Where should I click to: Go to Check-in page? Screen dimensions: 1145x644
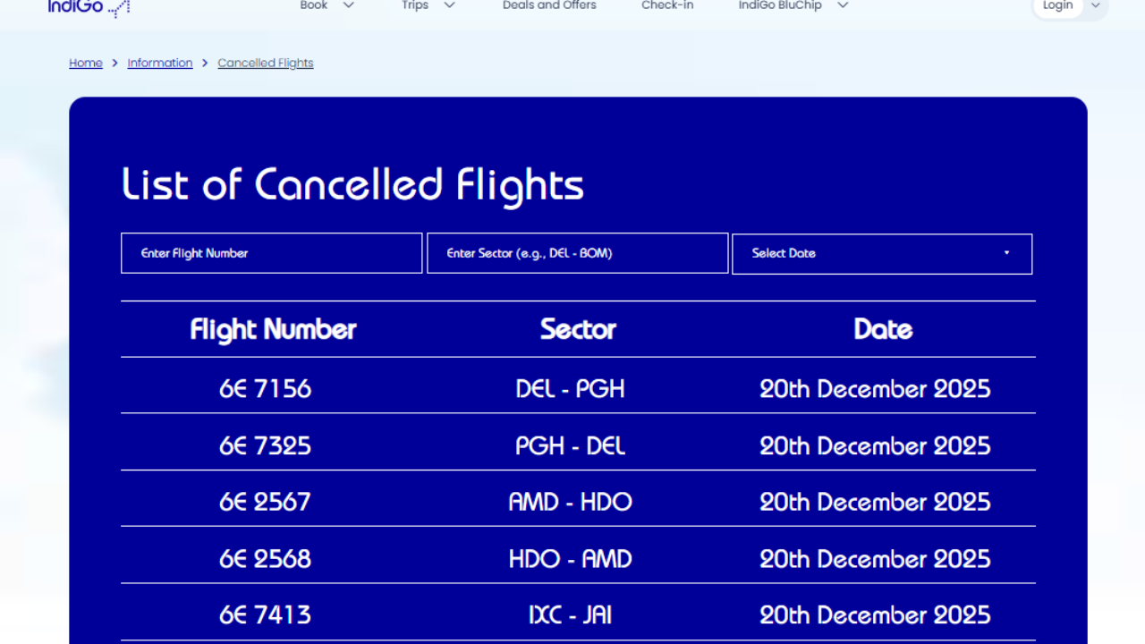(667, 5)
